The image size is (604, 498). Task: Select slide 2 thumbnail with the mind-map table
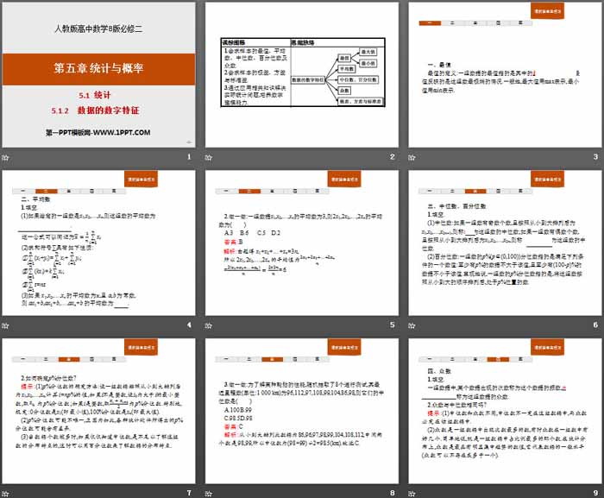[x=302, y=75]
